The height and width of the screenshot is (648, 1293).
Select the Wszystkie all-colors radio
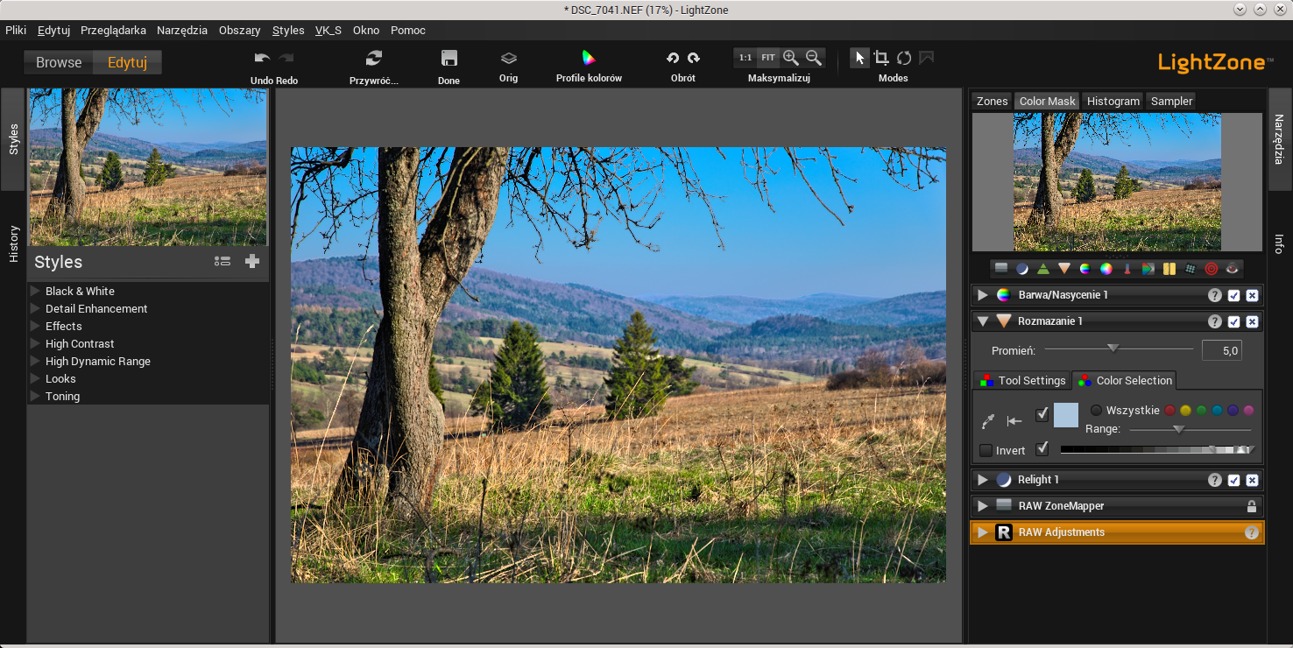pos(1096,410)
